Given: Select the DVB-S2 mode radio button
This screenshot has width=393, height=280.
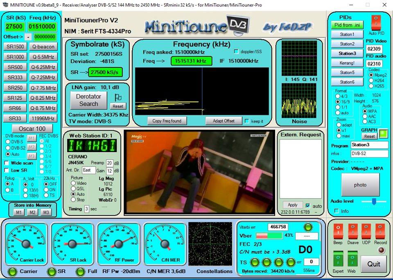Looking at the screenshot, I should tap(8, 148).
